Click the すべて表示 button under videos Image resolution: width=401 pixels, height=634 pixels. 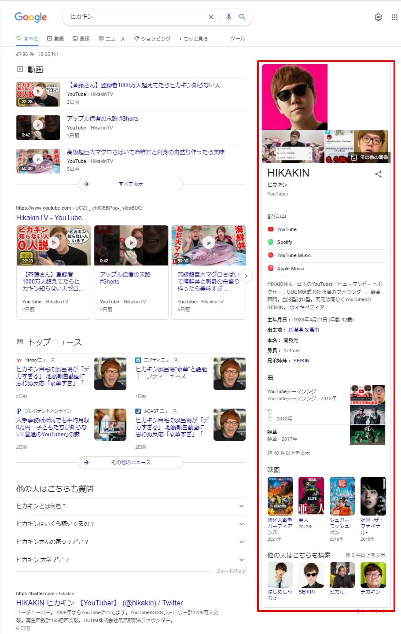pyautogui.click(x=131, y=184)
